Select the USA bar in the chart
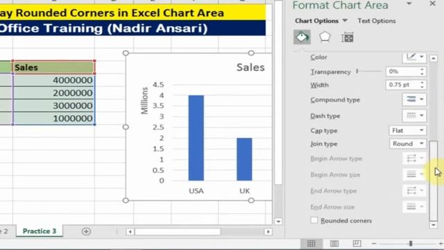 click(x=196, y=137)
